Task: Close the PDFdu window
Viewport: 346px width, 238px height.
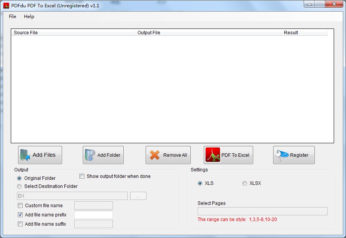Action: (x=334, y=4)
